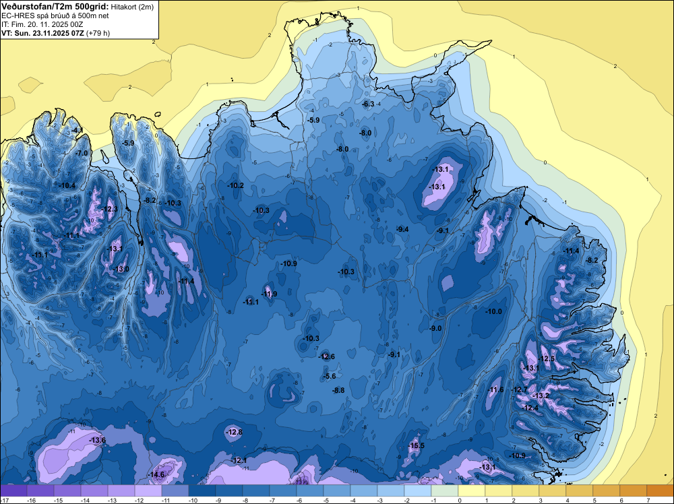
Task: Click the -14.6 temperature value
Action: tap(156, 475)
